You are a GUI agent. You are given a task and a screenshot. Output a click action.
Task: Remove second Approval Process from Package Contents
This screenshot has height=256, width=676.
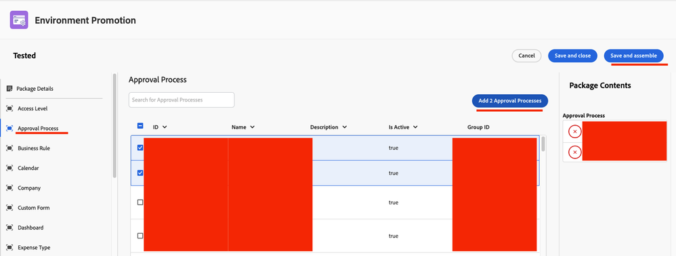pyautogui.click(x=574, y=152)
